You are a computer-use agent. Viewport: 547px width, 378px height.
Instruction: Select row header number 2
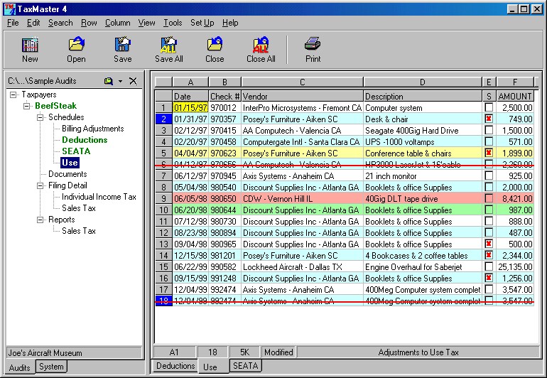(163, 119)
